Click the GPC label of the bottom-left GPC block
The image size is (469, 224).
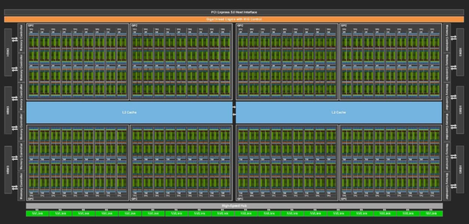point(31,199)
